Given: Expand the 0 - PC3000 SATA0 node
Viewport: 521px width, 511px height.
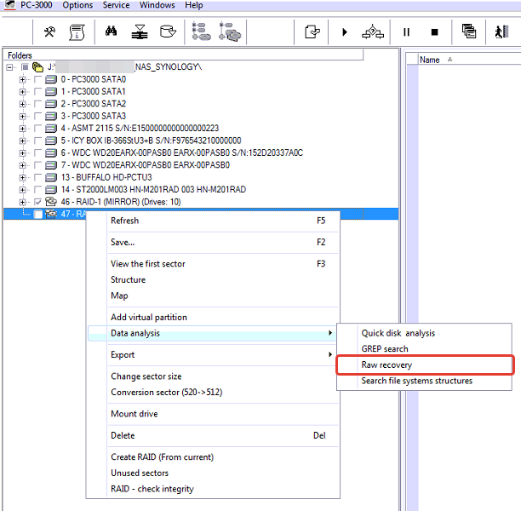Looking at the screenshot, I should [23, 79].
